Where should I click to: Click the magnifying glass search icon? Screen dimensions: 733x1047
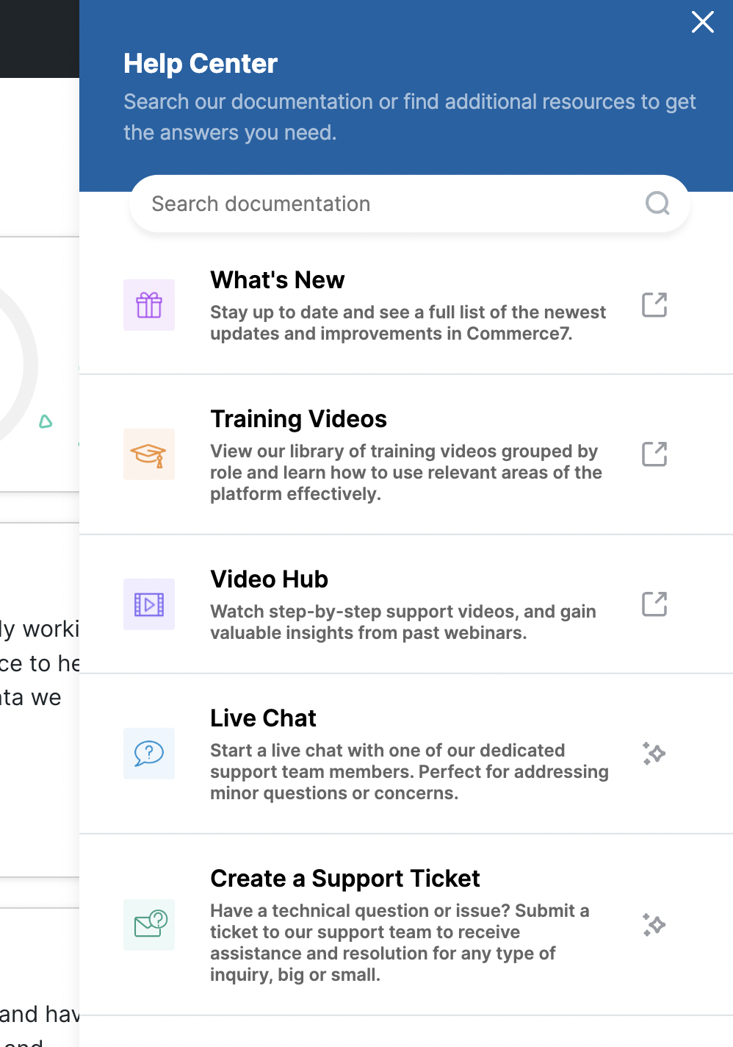pos(657,204)
